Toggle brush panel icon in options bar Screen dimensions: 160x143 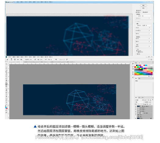click(x=15, y=60)
